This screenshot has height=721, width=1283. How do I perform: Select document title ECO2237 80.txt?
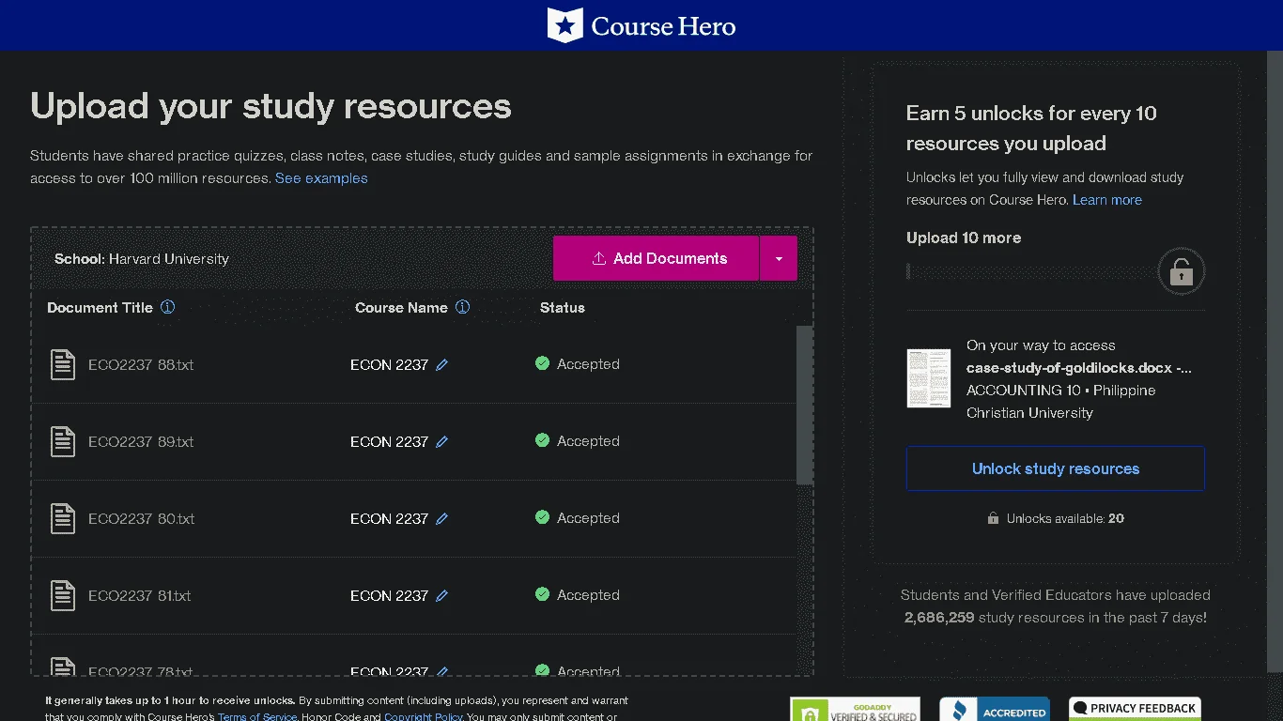pyautogui.click(x=142, y=518)
